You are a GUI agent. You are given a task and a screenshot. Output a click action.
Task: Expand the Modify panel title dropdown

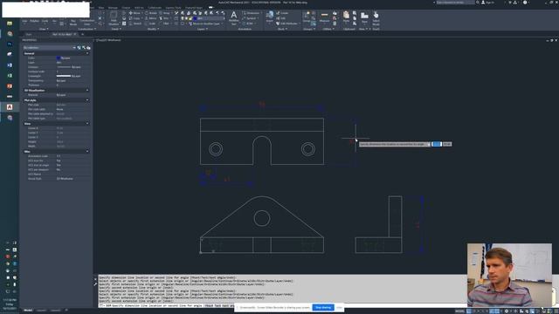click(153, 29)
